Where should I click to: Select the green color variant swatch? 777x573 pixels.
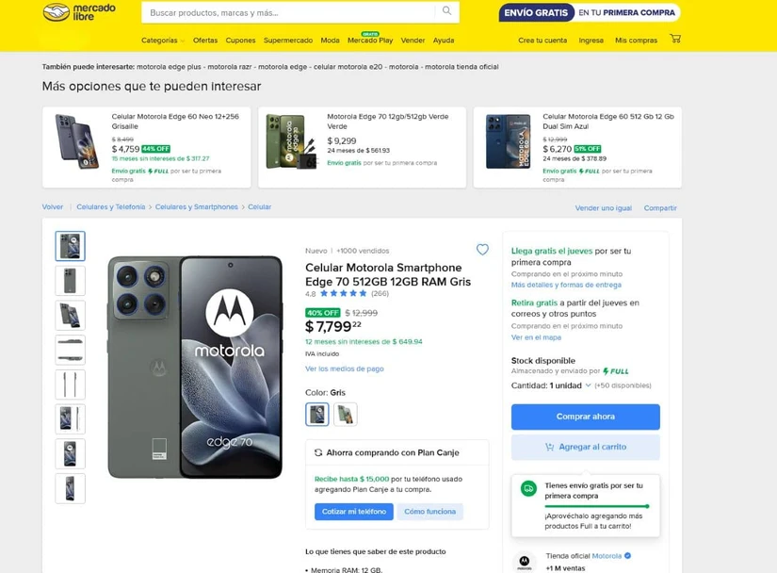point(346,414)
